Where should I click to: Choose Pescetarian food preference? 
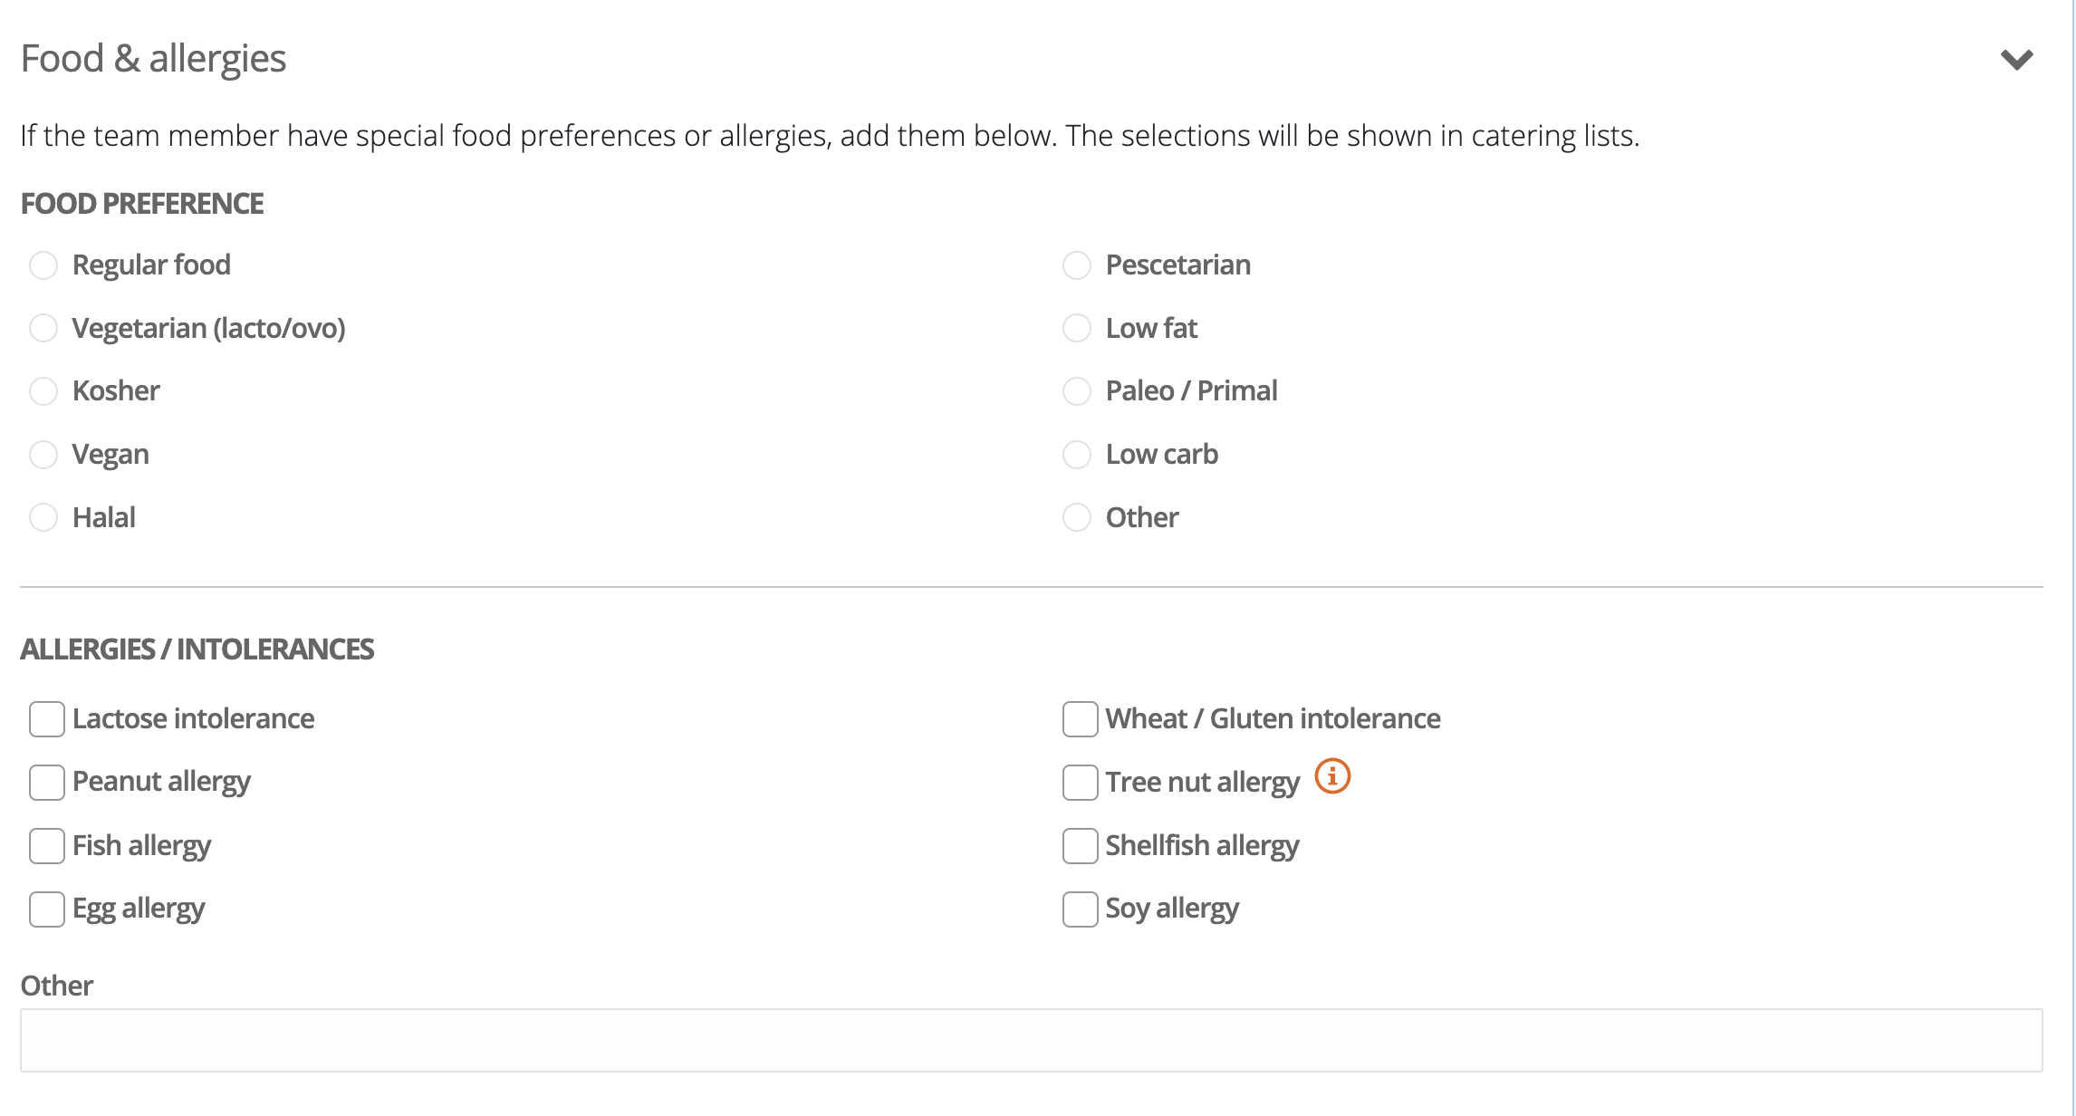pyautogui.click(x=1076, y=265)
